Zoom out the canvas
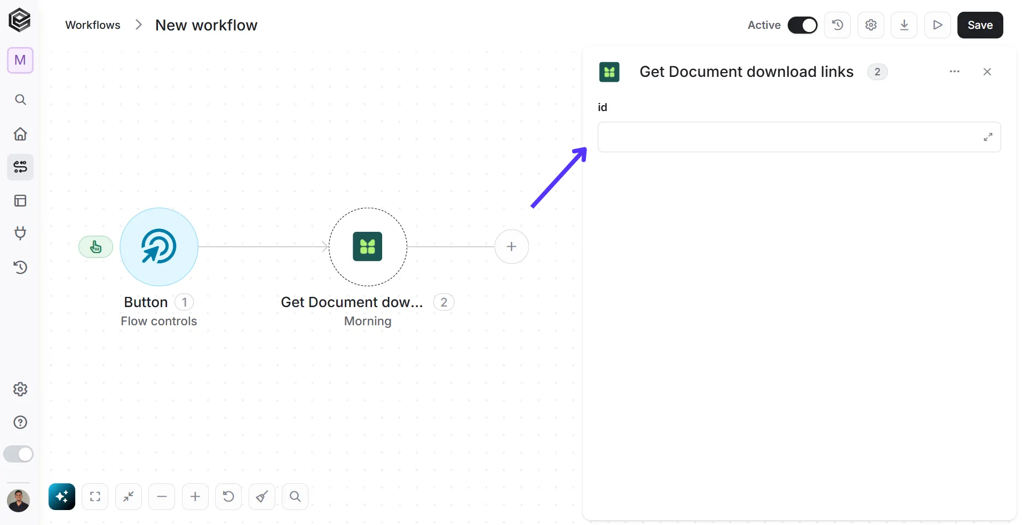 click(162, 497)
